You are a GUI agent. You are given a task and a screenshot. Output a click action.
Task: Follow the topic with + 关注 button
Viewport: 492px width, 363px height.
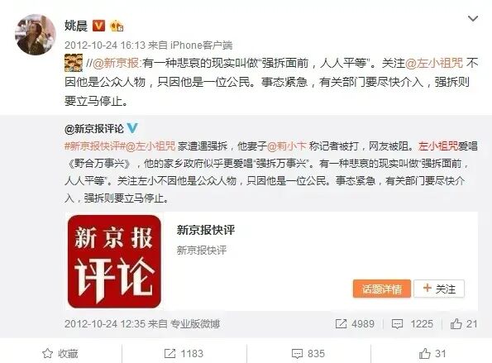pos(439,289)
